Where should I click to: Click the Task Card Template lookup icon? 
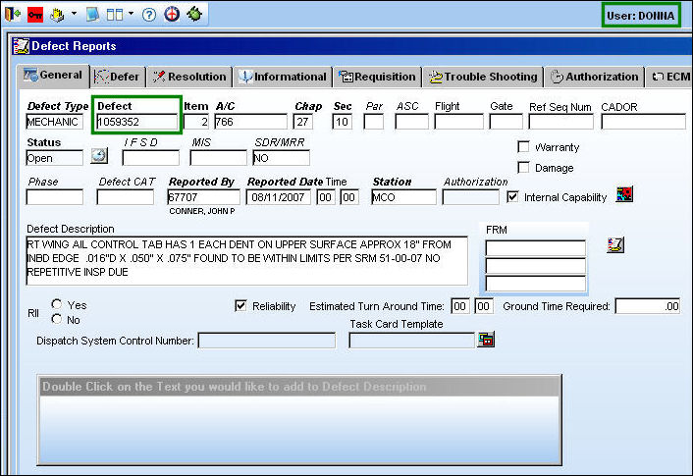[486, 340]
